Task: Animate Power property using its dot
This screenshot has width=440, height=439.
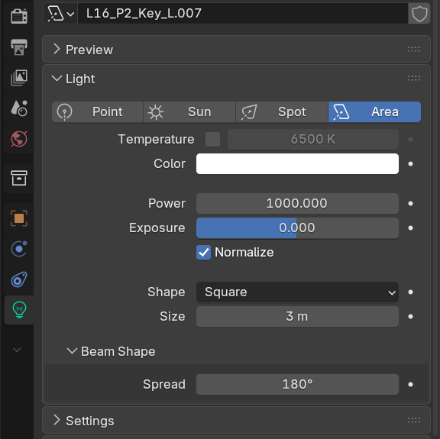Action: (410, 203)
